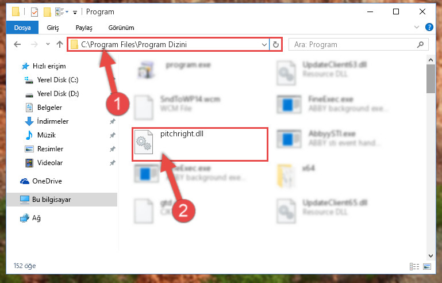Open the Paylaş ribbon tab
This screenshot has height=283, width=442.
(x=84, y=28)
